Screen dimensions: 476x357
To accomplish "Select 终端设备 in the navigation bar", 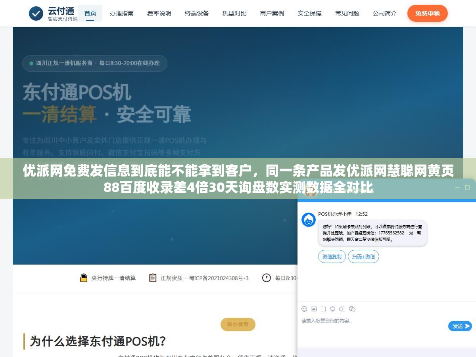I will 197,13.
